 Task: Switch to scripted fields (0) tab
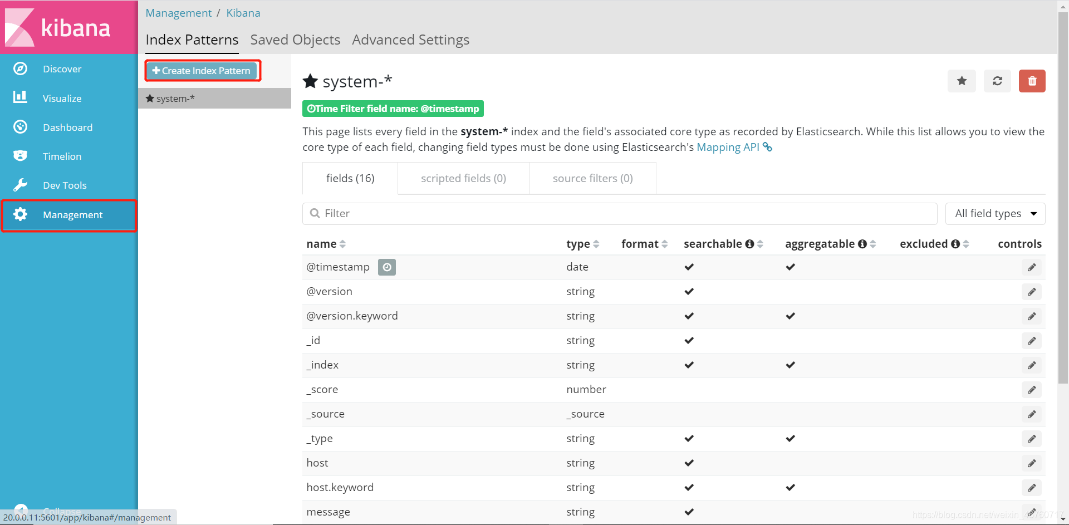(x=463, y=178)
